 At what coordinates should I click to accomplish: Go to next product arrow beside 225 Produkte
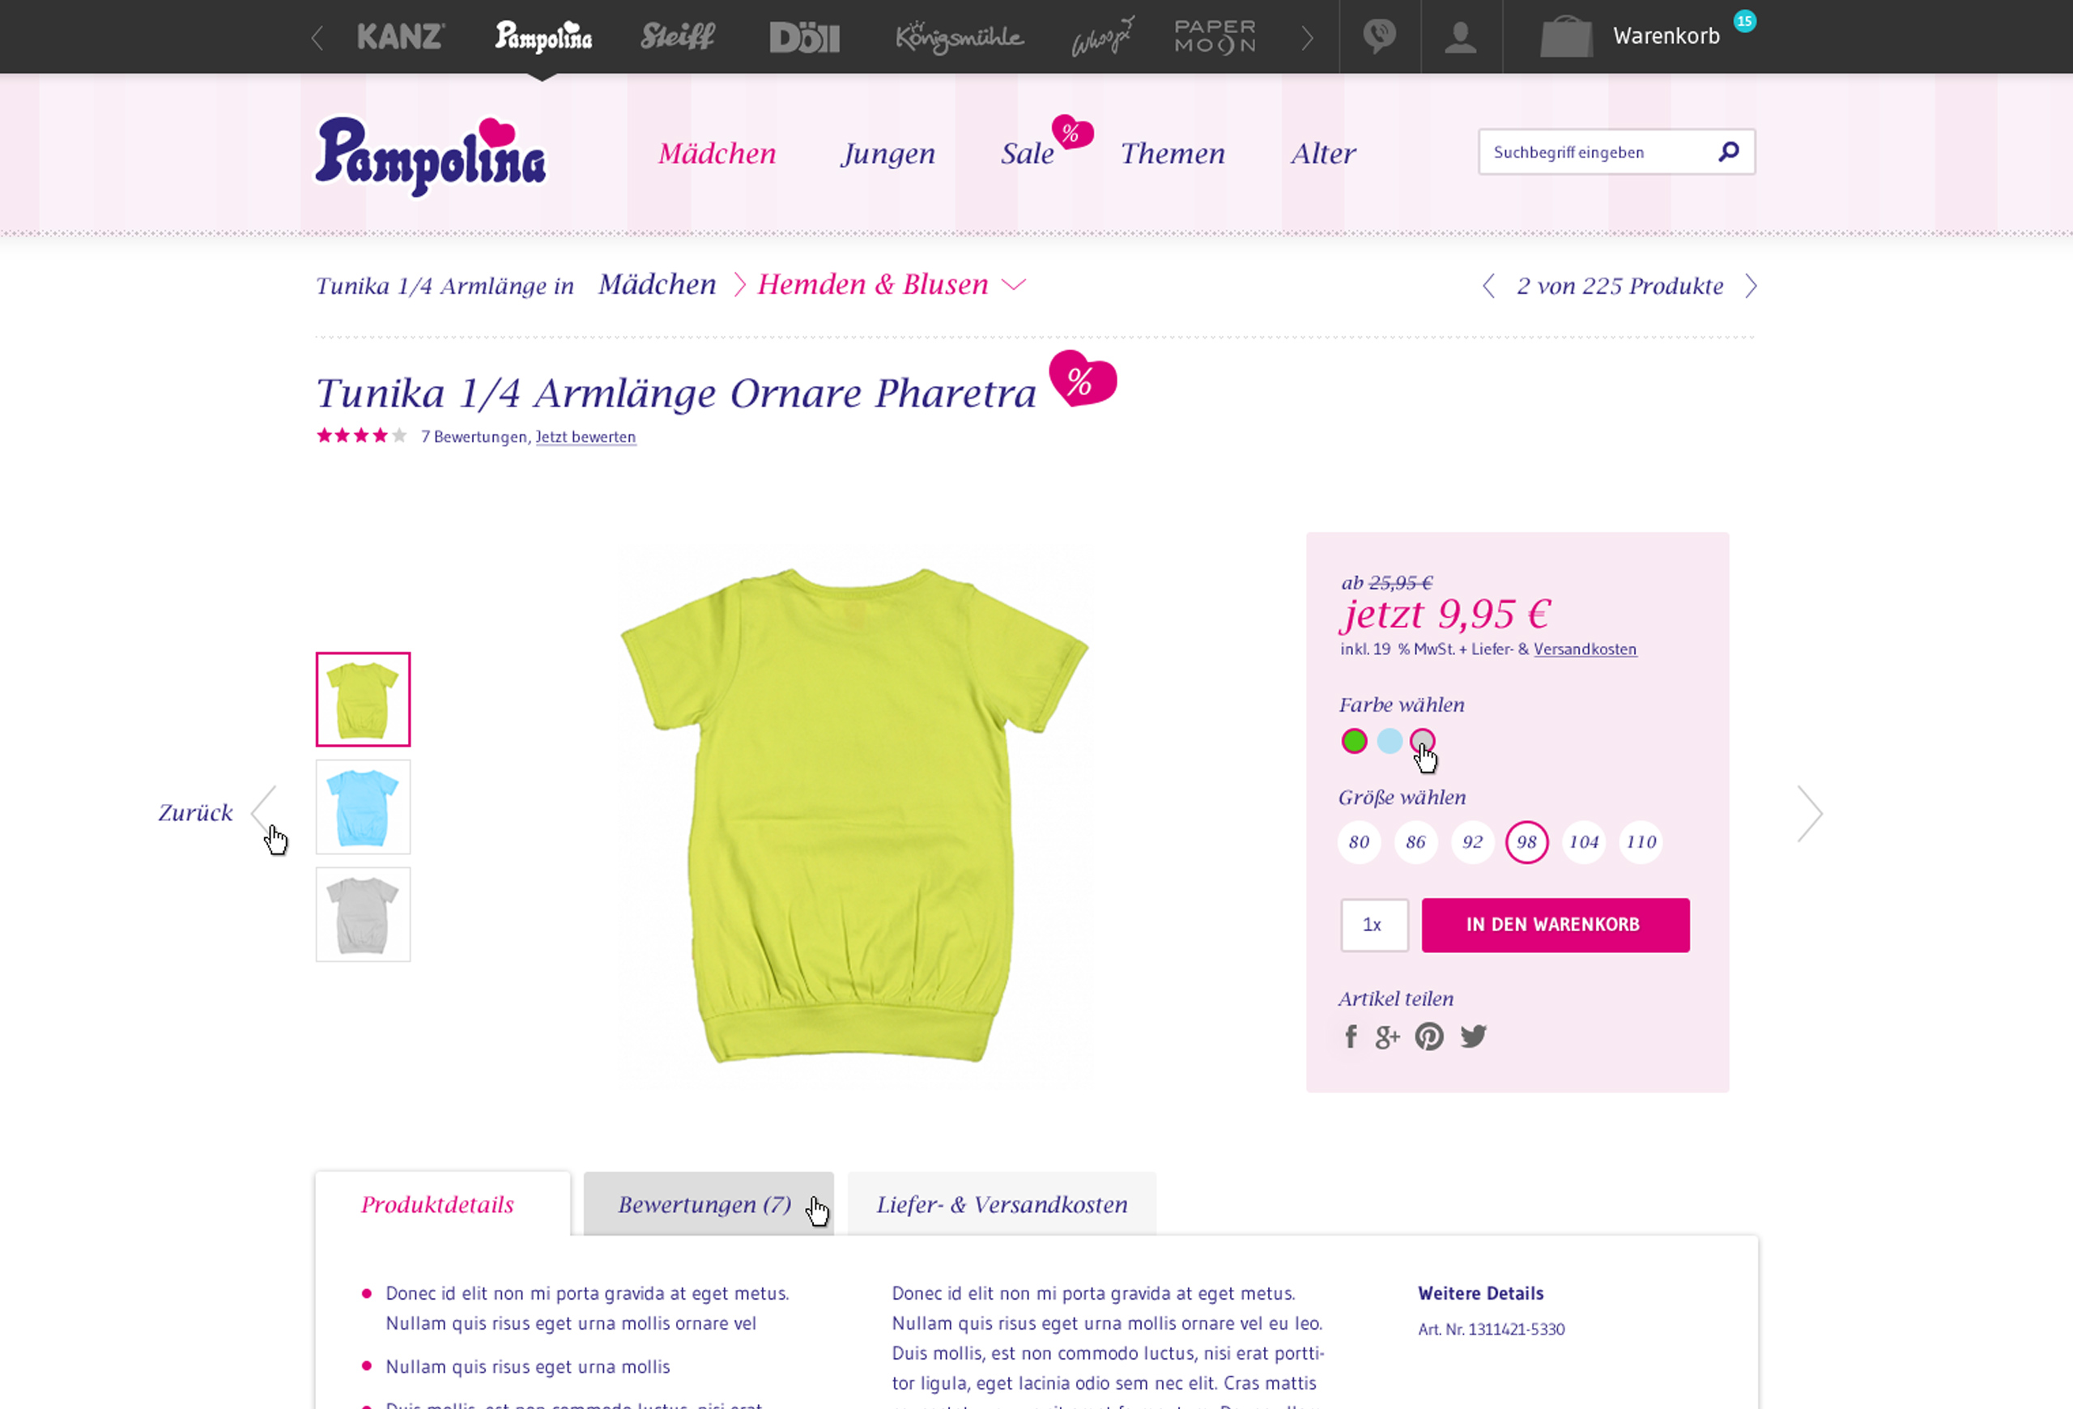pyautogui.click(x=1751, y=287)
